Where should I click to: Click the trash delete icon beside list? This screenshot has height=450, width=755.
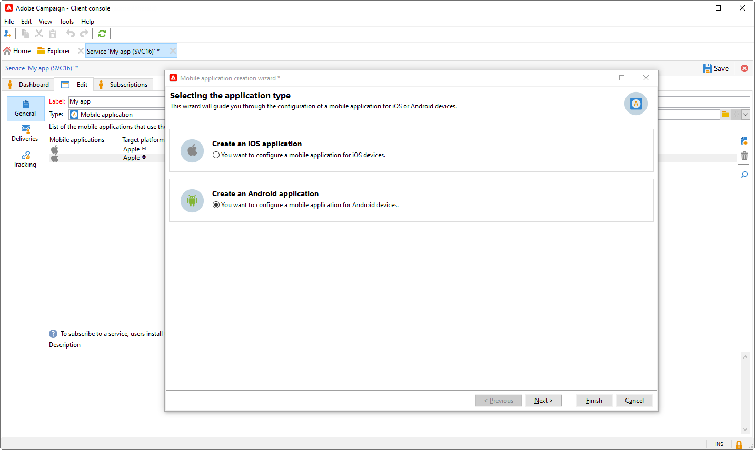[744, 156]
